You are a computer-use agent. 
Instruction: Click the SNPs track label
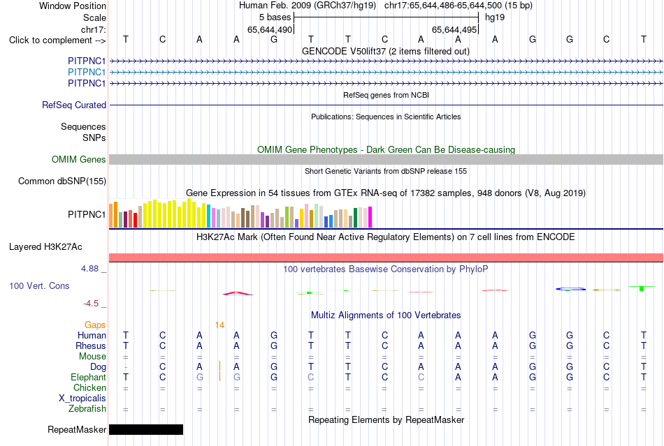pyautogui.click(x=94, y=137)
